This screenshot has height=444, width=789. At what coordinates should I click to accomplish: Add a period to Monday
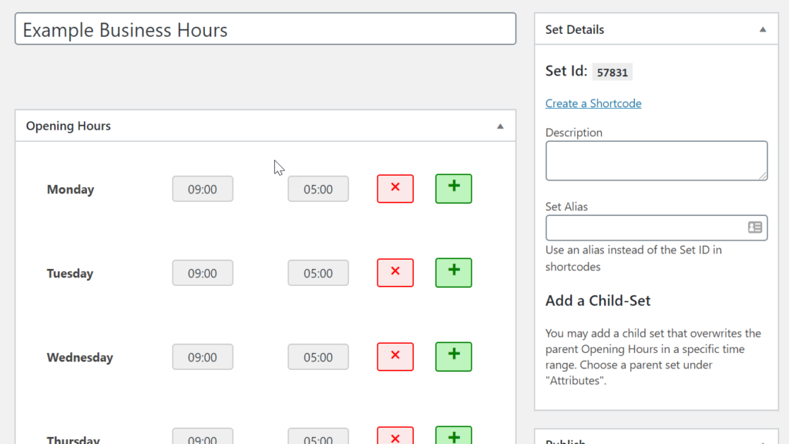(x=454, y=189)
